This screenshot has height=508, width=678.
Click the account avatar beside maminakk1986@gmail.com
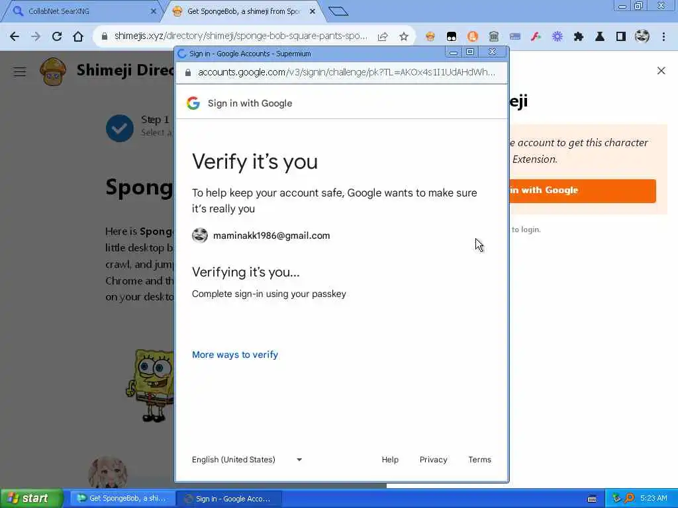(x=200, y=235)
